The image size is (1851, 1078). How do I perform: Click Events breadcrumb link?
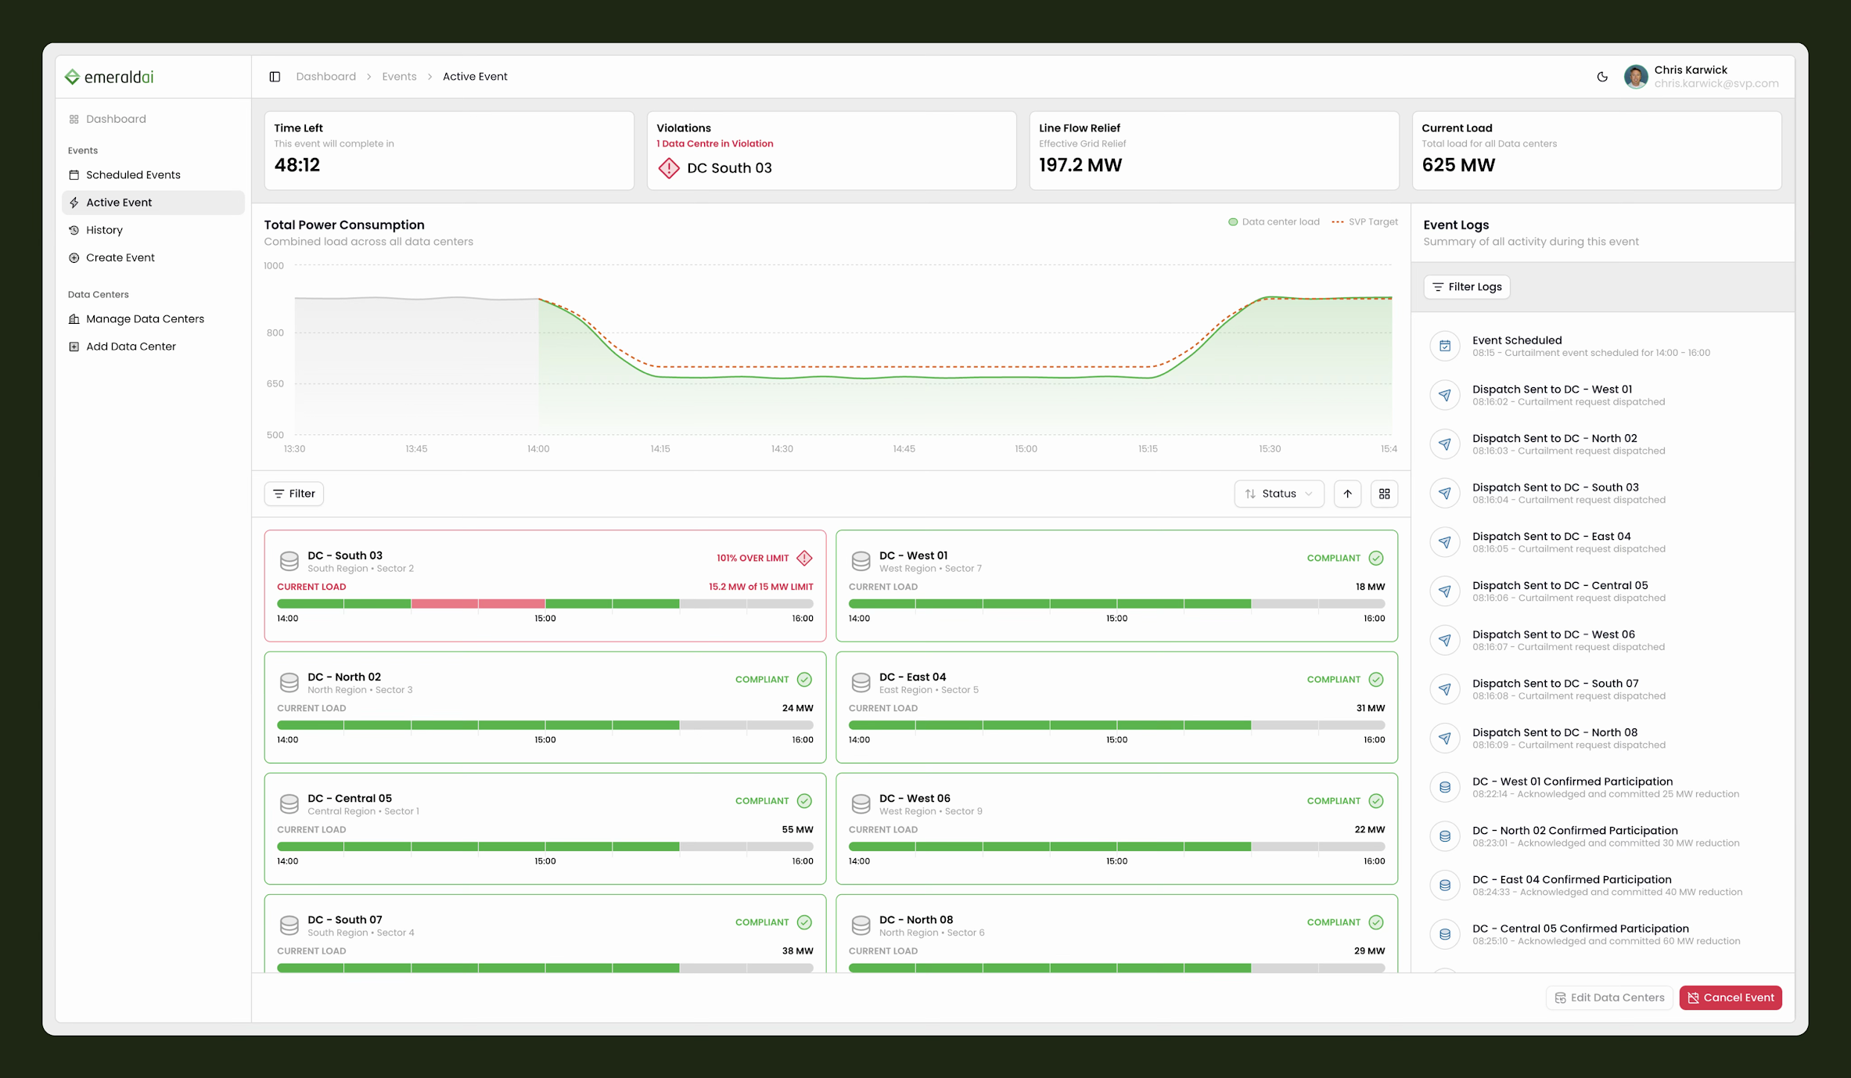(399, 77)
